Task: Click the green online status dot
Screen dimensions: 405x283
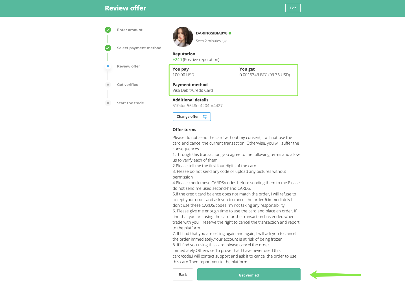Action: click(x=230, y=33)
